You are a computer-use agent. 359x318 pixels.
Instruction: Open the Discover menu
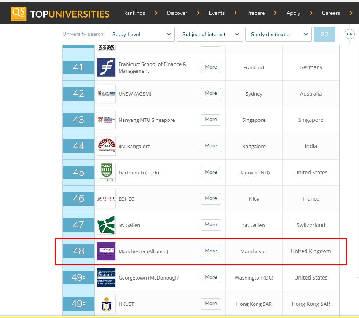coord(177,13)
